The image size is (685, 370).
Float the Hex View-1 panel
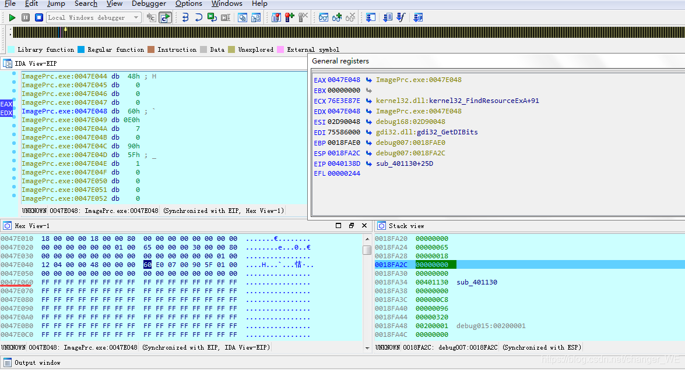(352, 225)
